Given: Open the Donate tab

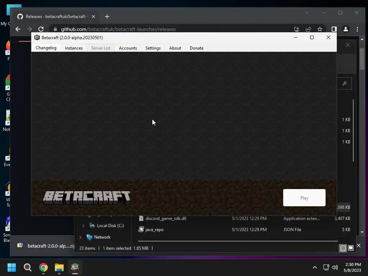Looking at the screenshot, I should [x=197, y=48].
